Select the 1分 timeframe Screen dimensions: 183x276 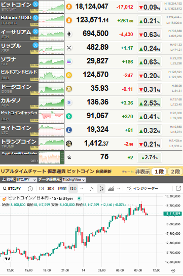pos(41,189)
